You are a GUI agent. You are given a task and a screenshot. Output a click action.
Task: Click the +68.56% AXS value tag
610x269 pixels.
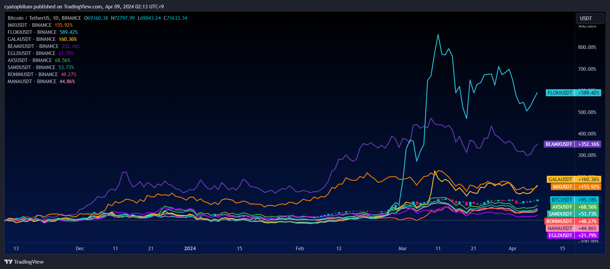point(587,207)
